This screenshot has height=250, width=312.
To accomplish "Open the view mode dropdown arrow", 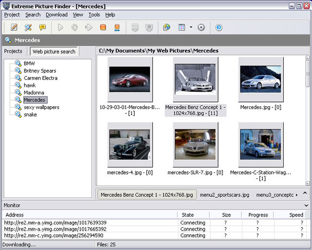I will point(191,27).
